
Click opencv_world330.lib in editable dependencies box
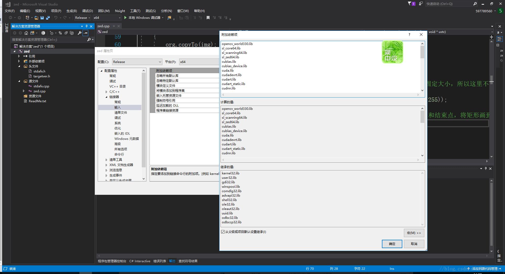coord(237,44)
